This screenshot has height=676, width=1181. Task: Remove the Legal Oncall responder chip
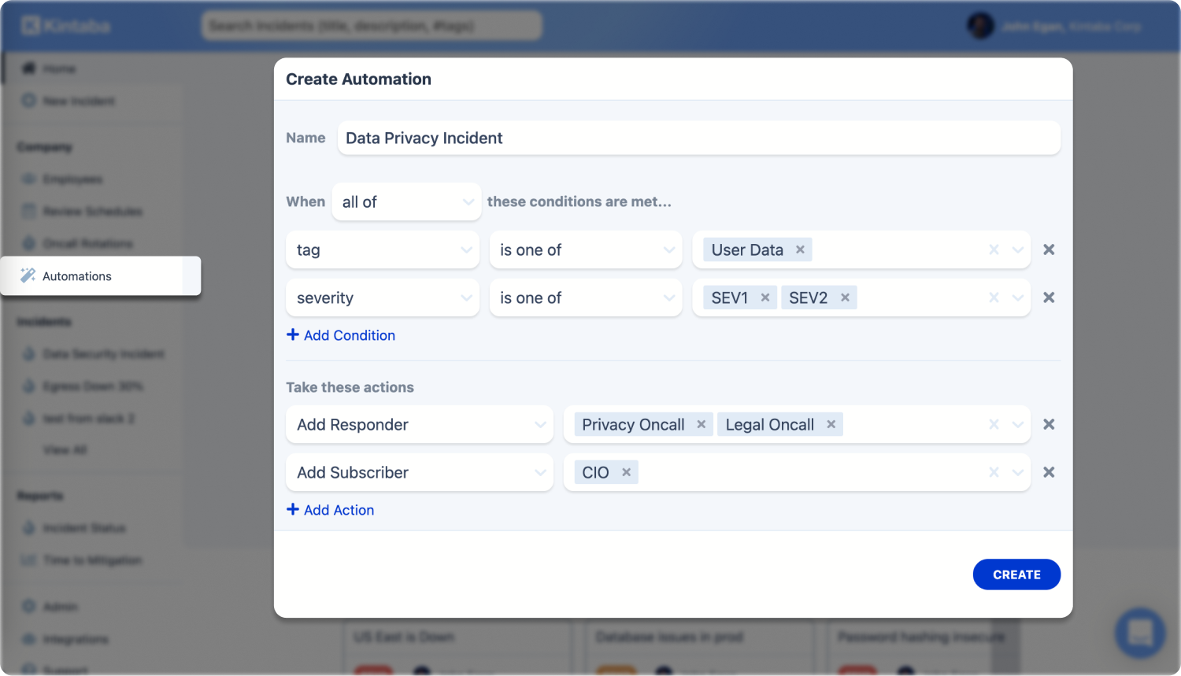831,424
